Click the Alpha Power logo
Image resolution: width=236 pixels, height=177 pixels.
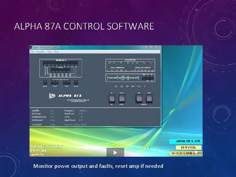(52, 96)
